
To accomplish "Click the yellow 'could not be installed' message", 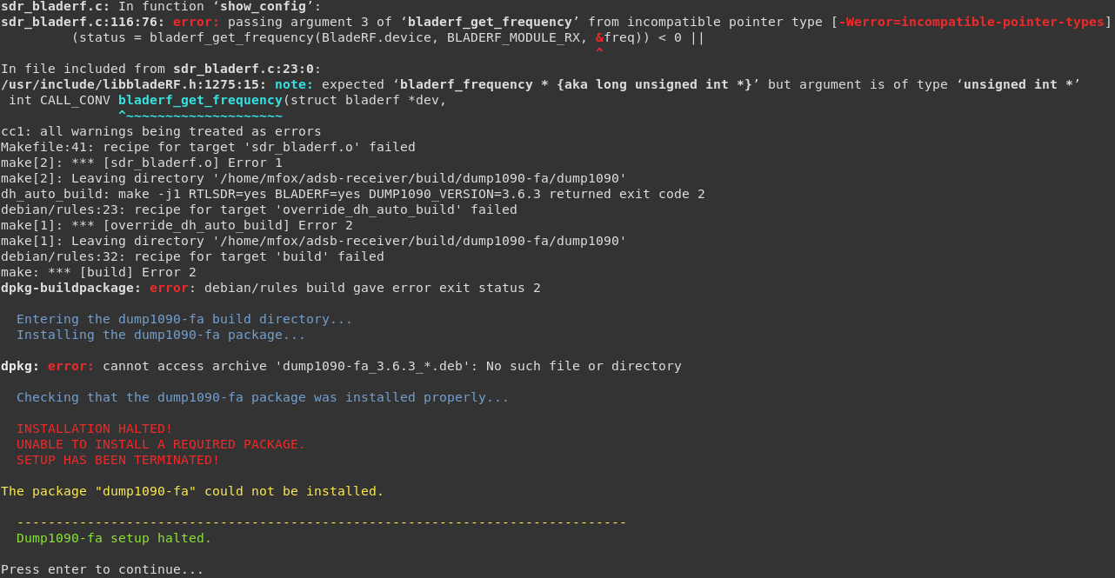I will pyautogui.click(x=192, y=491).
